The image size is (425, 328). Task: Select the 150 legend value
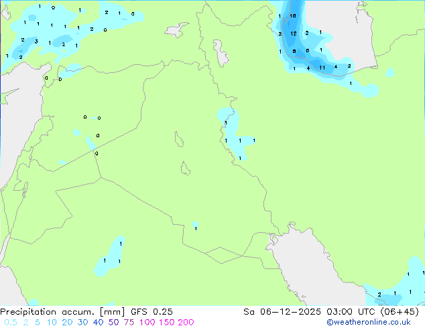click(166, 323)
